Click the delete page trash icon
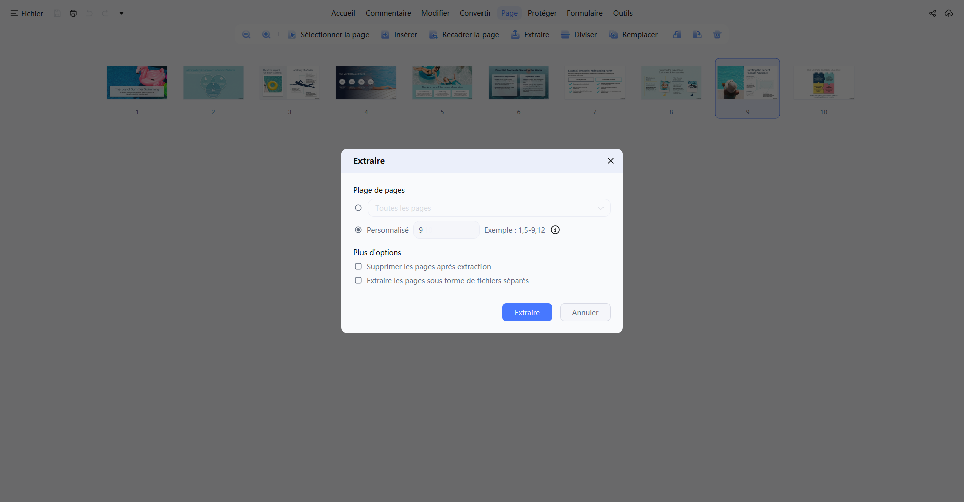This screenshot has width=964, height=502. pyautogui.click(x=717, y=35)
